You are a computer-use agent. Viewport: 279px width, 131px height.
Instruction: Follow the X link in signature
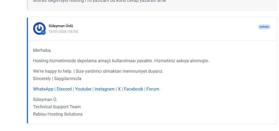point(119,89)
